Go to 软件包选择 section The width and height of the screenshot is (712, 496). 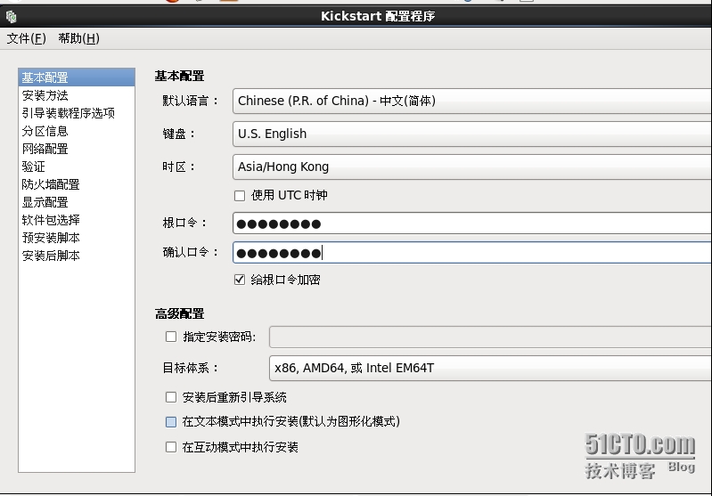pyautogui.click(x=77, y=220)
